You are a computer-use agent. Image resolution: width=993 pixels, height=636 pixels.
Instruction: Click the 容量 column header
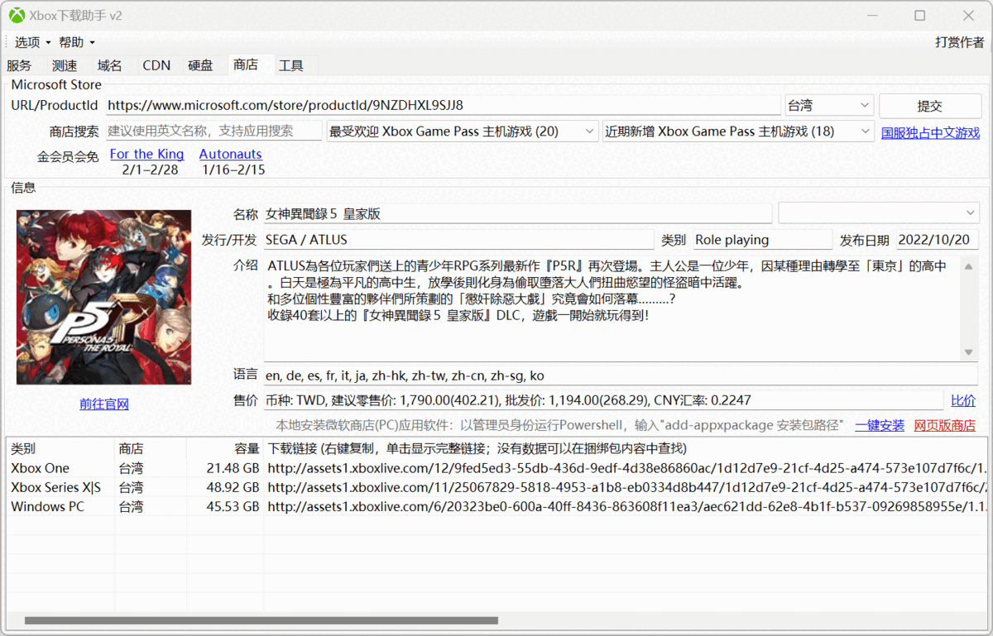(225, 448)
